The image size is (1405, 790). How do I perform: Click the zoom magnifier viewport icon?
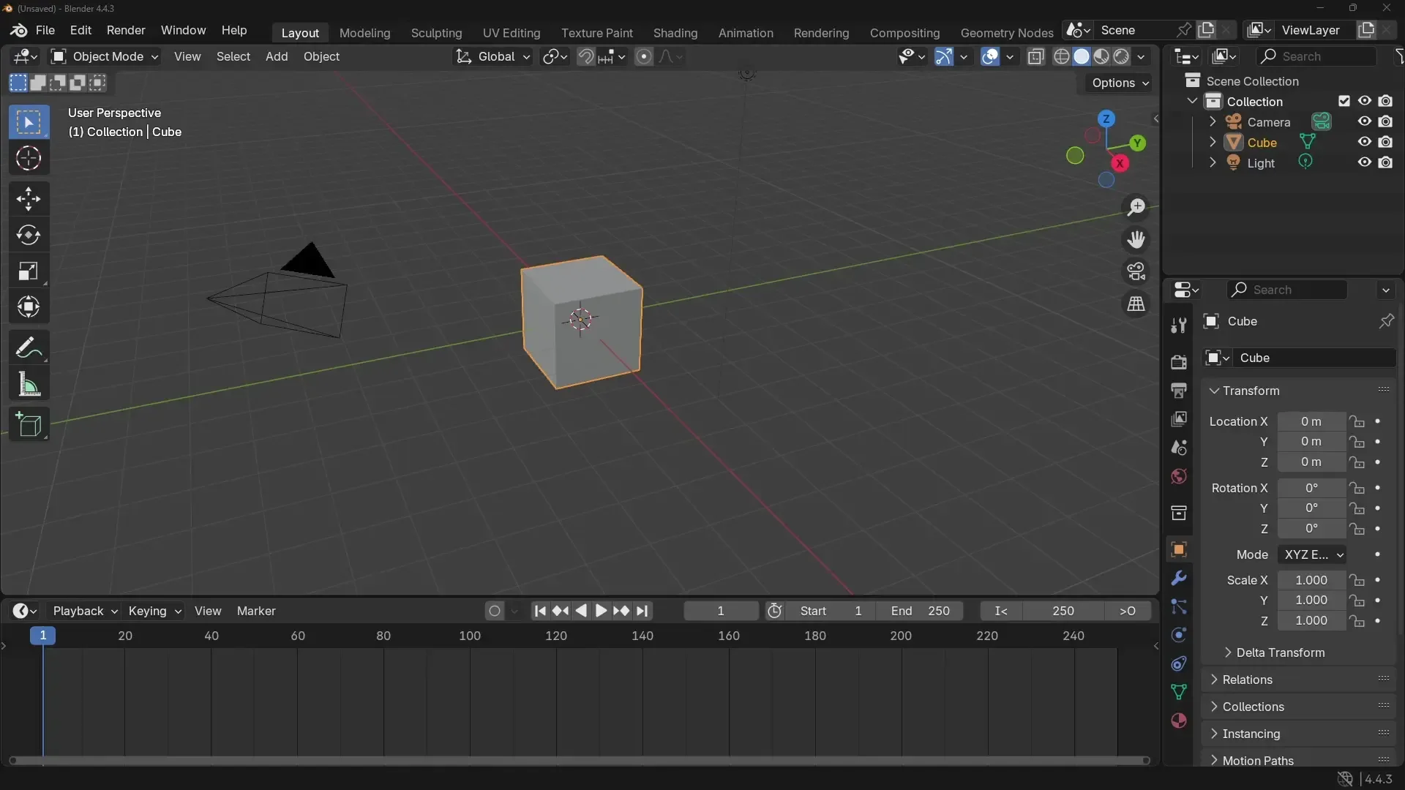coord(1136,208)
